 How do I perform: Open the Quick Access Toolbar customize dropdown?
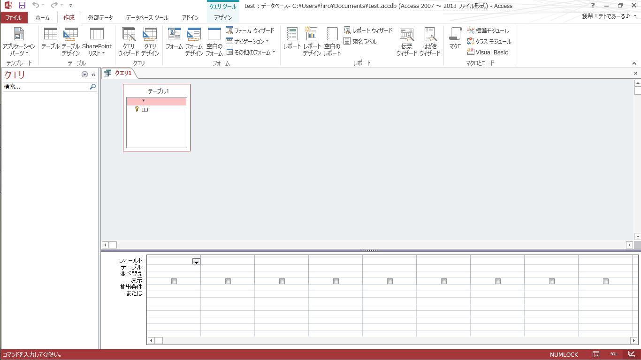click(x=70, y=6)
